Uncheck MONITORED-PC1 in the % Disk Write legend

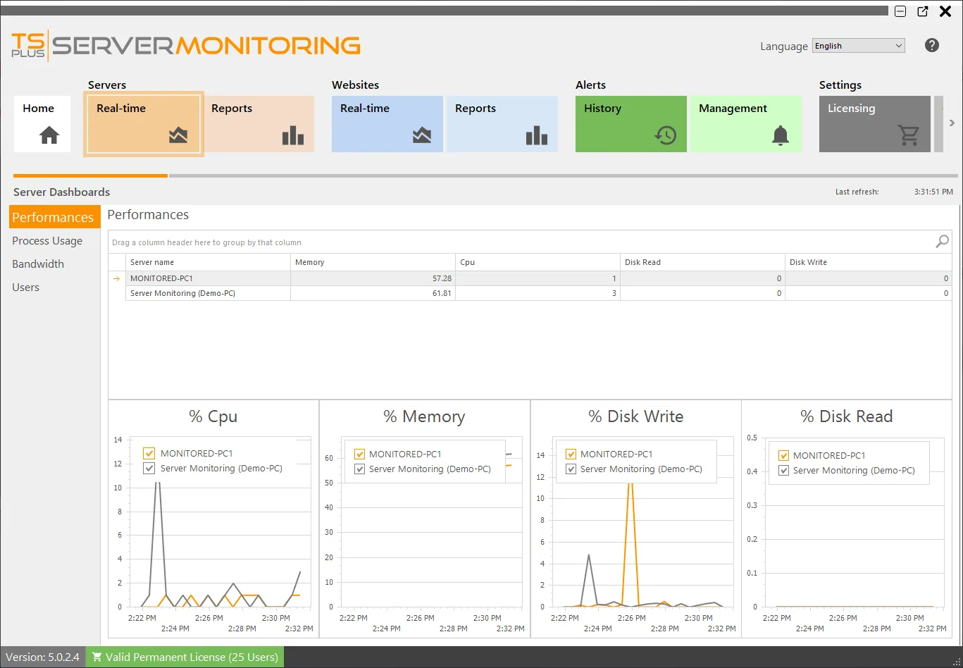571,453
